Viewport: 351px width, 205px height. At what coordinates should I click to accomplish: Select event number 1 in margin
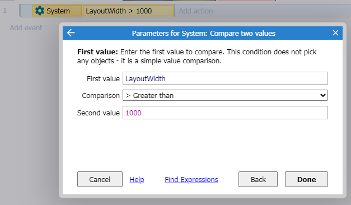coord(4,11)
